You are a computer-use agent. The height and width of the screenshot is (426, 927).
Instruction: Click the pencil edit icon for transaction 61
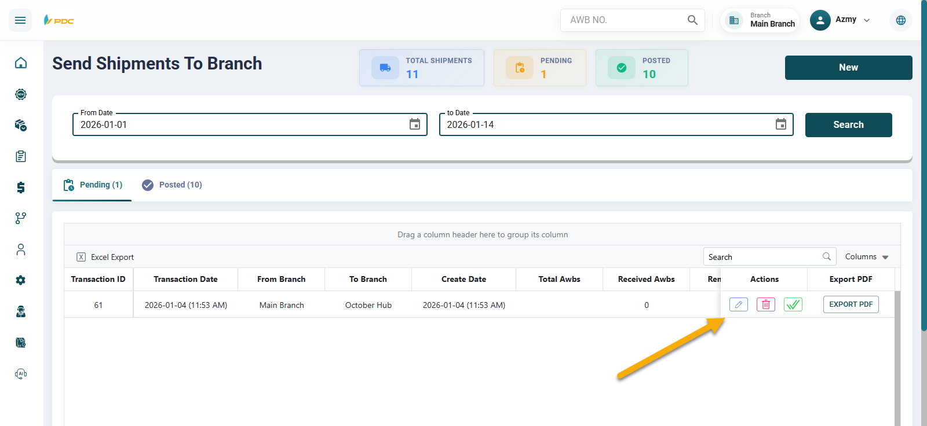738,304
